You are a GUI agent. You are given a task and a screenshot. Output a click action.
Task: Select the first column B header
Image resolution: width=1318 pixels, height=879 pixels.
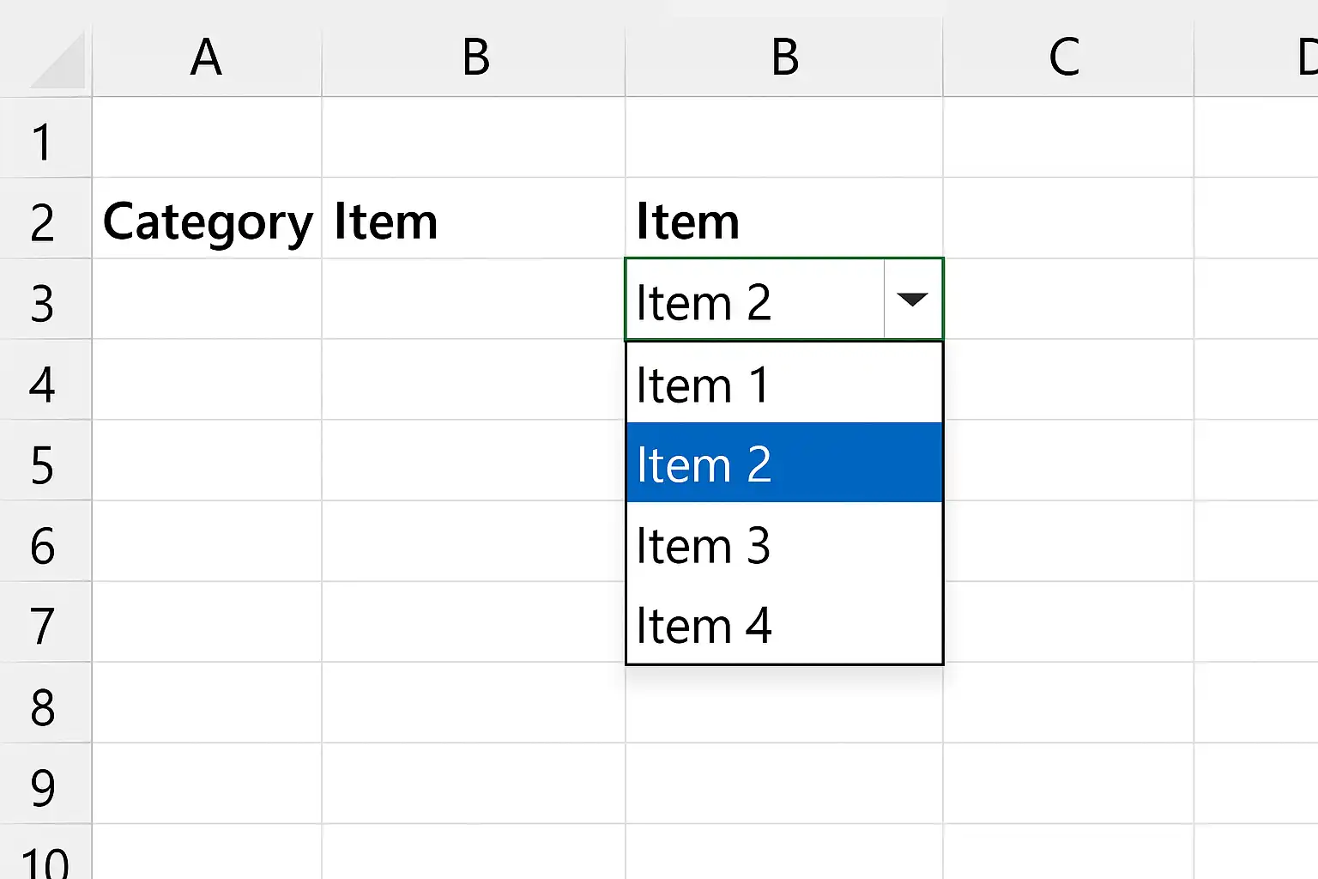[x=475, y=58]
